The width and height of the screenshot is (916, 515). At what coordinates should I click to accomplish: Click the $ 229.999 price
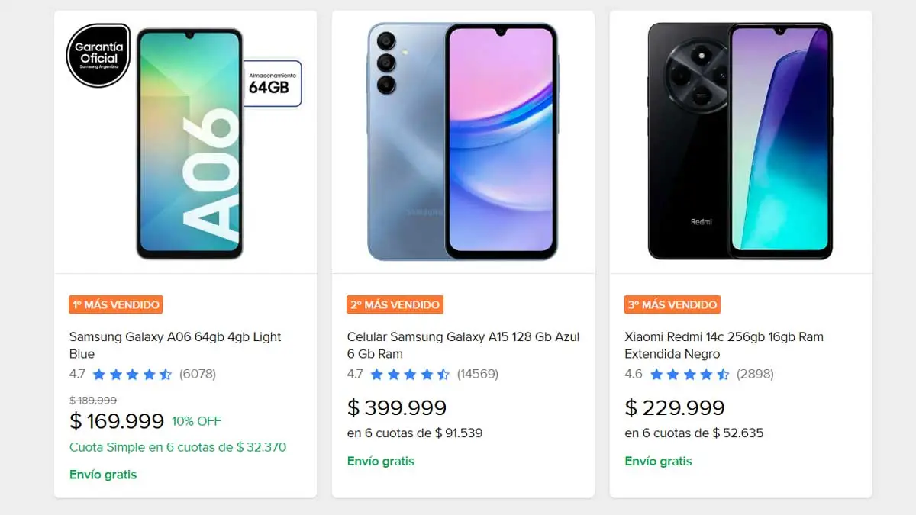coord(675,408)
